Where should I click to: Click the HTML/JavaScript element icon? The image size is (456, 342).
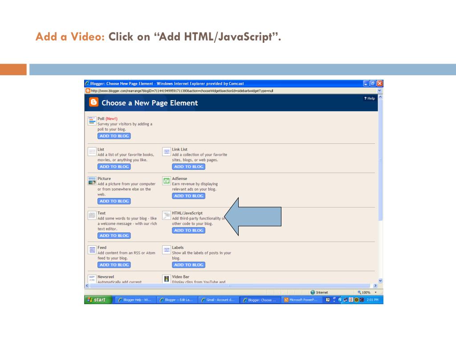pos(167,215)
